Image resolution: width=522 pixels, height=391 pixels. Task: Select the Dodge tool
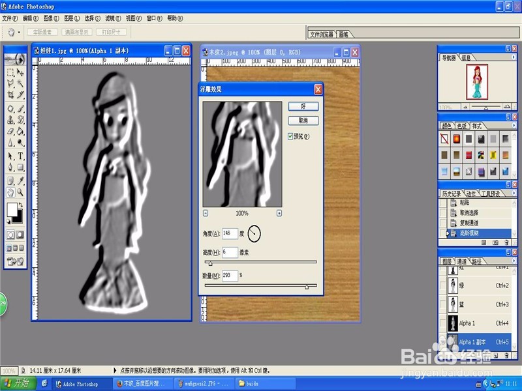[x=20, y=142]
